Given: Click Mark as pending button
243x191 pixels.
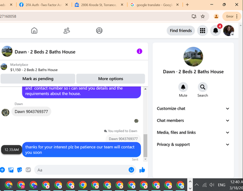Looking at the screenshot, I should tap(38, 79).
